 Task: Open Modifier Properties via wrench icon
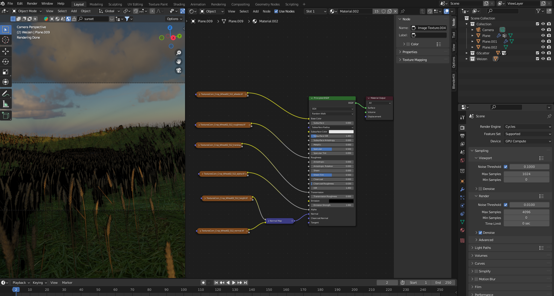coord(462,189)
